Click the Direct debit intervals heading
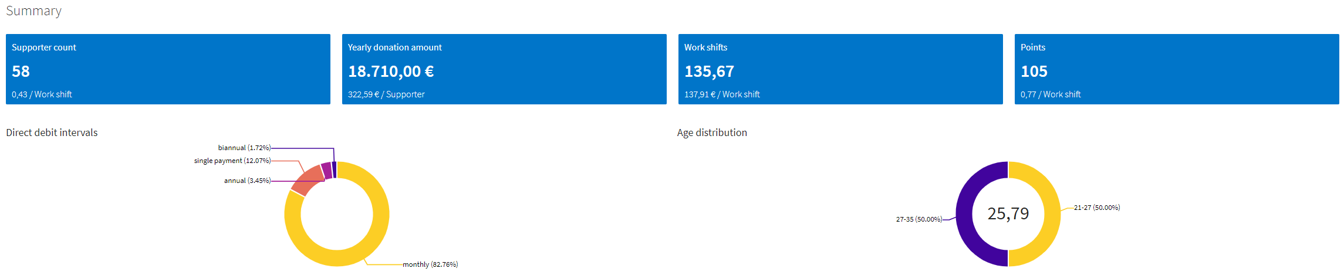1344x275 pixels. click(x=52, y=133)
